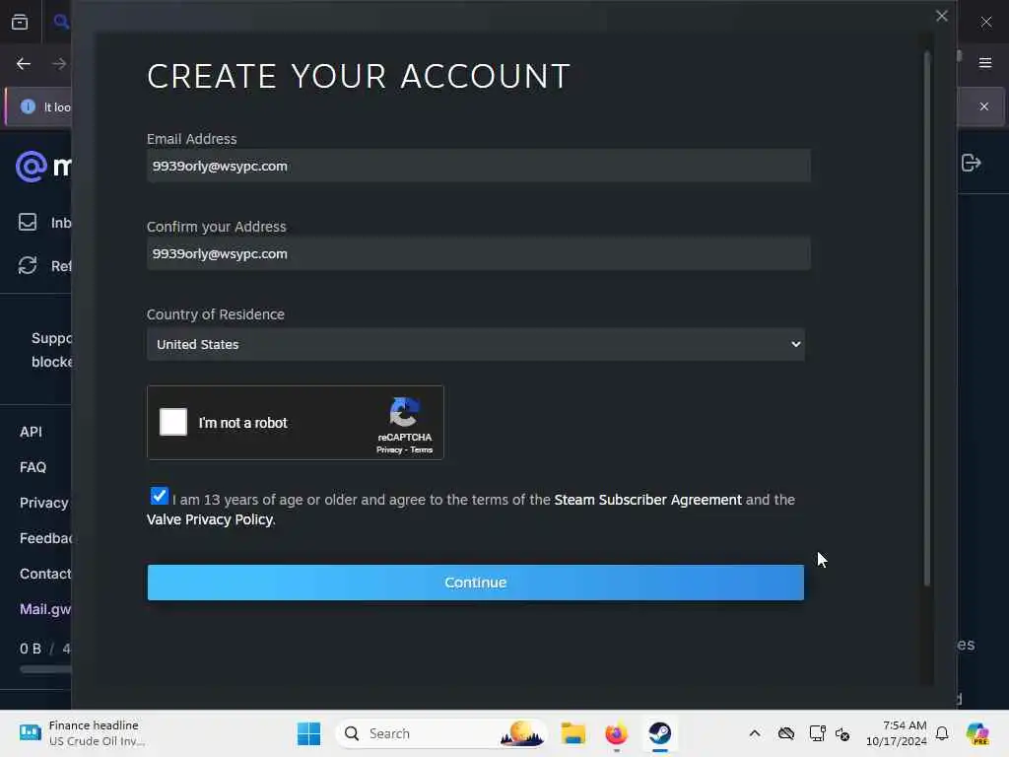Click the Refresh icon in sidebar
This screenshot has width=1009, height=757.
point(28,265)
